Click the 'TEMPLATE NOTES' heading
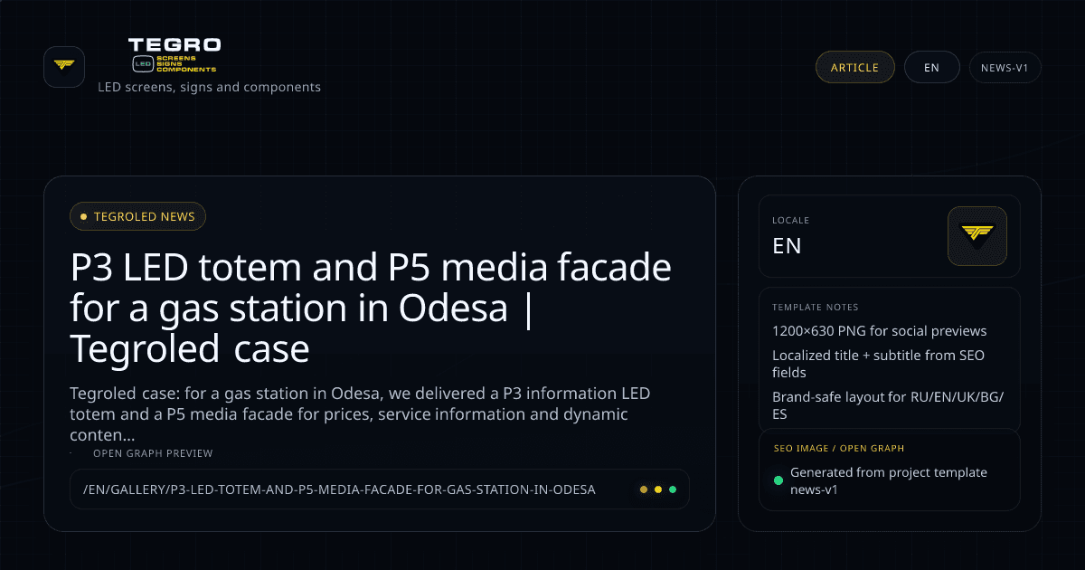This screenshot has width=1085, height=570. coord(816,308)
